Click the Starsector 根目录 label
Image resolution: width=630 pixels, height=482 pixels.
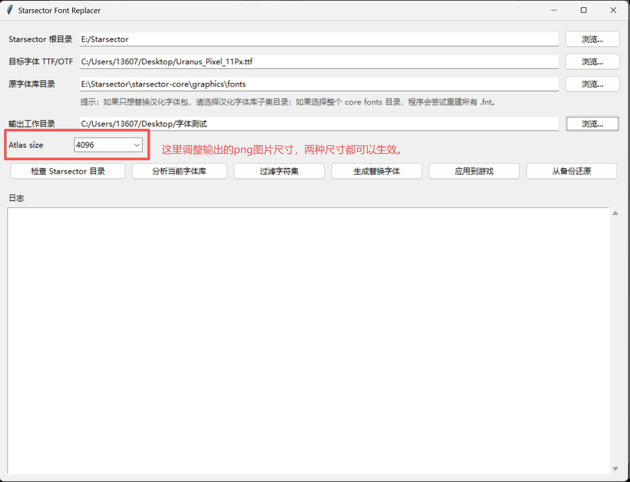click(40, 39)
